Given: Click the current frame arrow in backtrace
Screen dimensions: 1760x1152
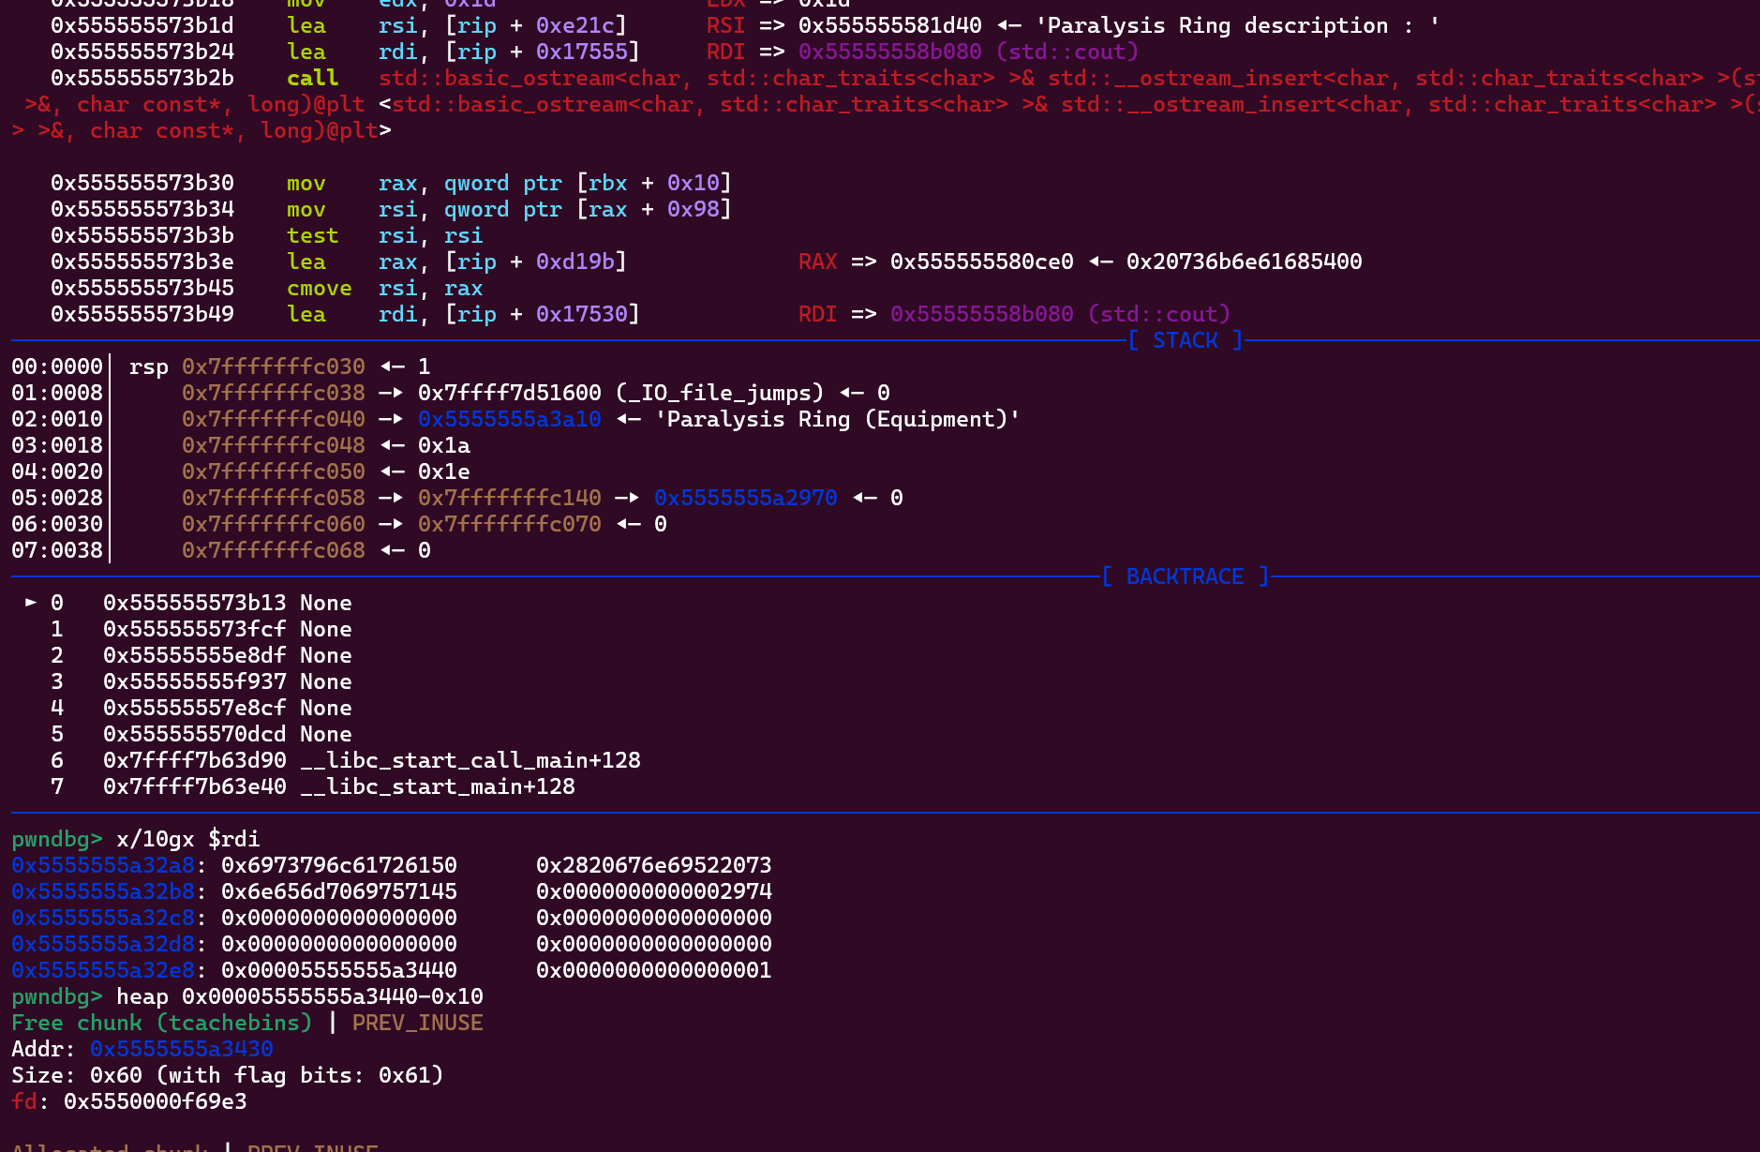Looking at the screenshot, I should pos(31,602).
